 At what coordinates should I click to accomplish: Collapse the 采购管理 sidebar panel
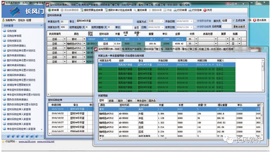click(42, 26)
